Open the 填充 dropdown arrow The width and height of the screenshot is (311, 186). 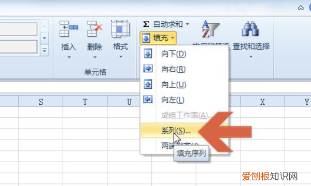(173, 38)
